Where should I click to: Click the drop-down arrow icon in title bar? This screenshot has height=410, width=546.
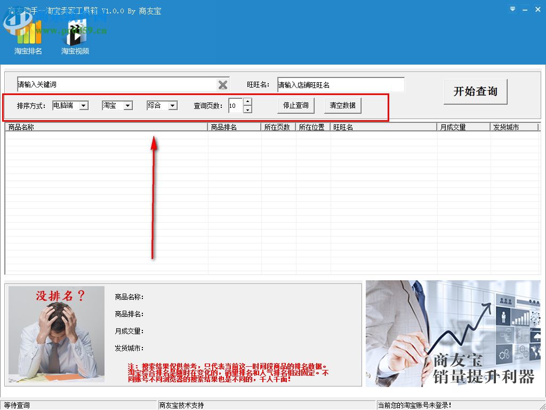(512, 9)
